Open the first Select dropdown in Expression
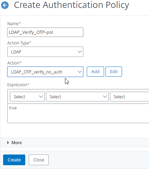The width and height of the screenshot is (149, 169). pos(27,97)
